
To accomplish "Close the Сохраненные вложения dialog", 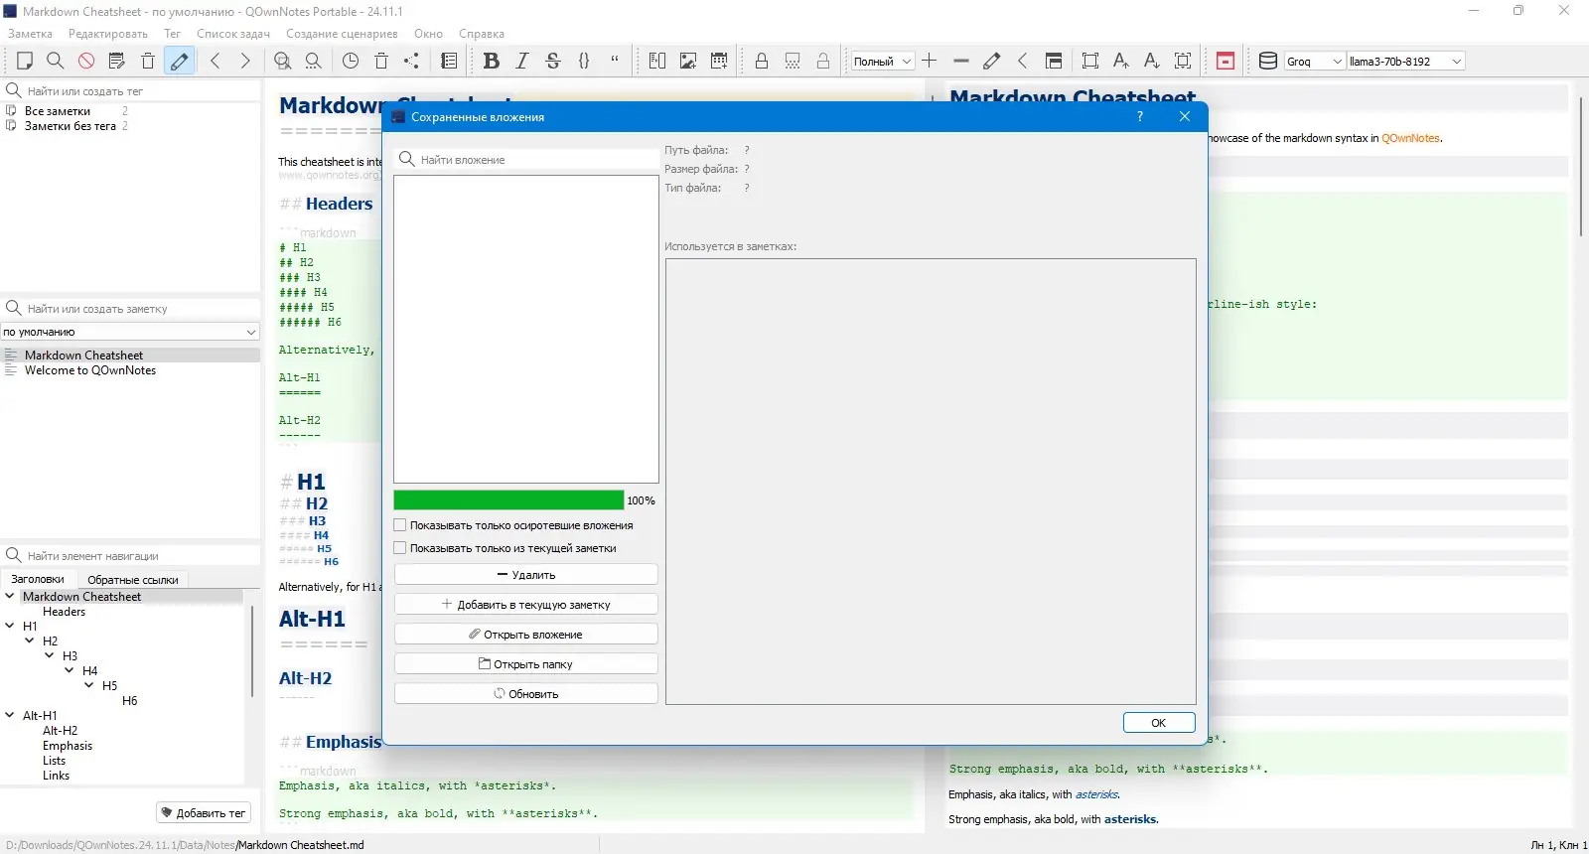I will click(x=1184, y=116).
